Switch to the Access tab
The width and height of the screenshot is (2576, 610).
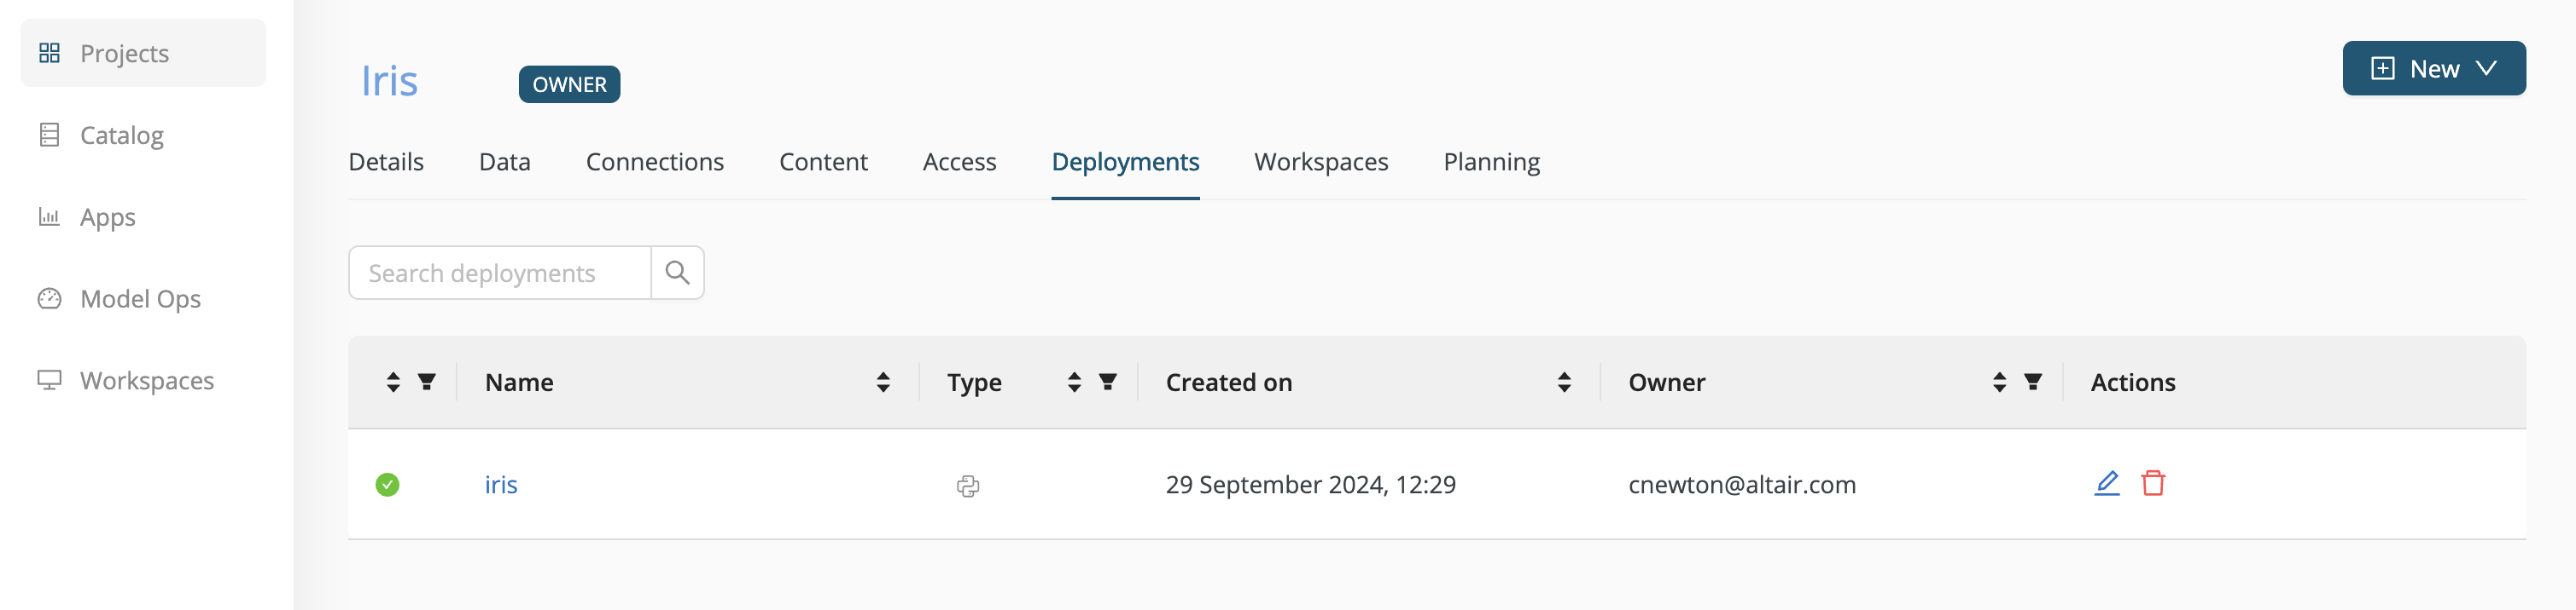[959, 162]
